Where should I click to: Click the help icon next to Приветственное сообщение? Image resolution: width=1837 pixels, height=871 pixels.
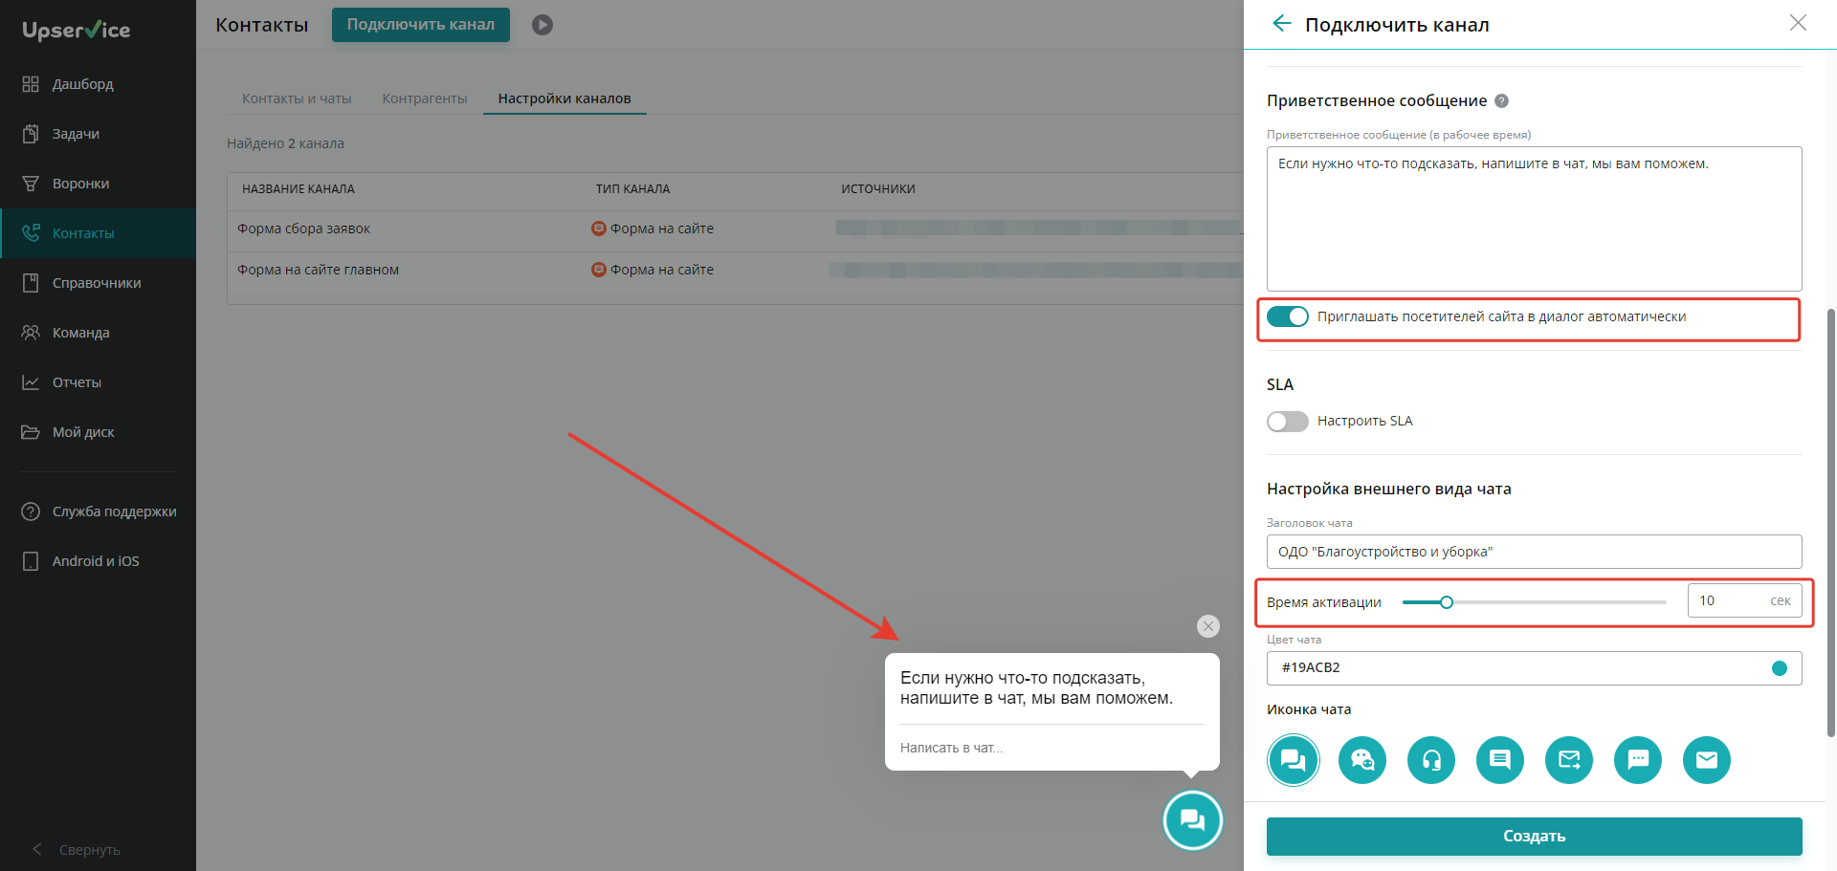pos(1501,101)
